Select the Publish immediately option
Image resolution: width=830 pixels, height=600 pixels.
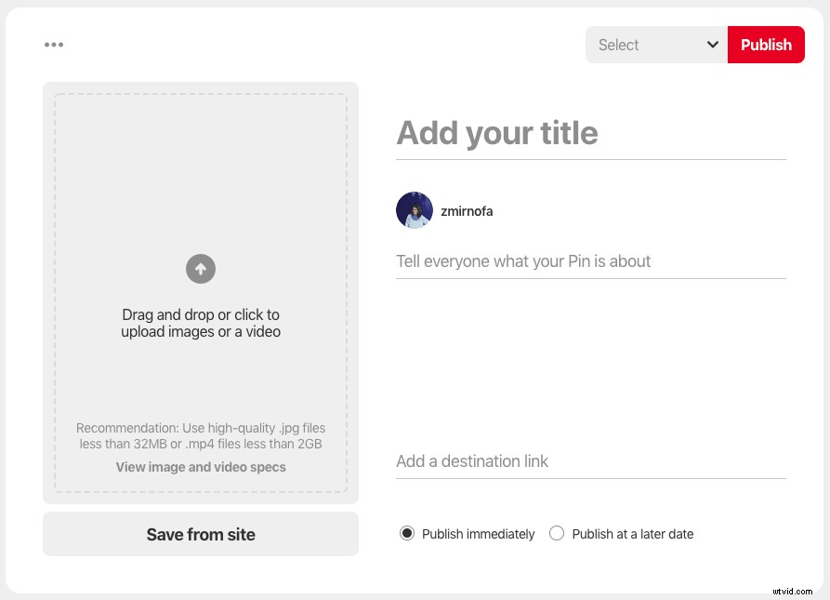click(x=407, y=533)
